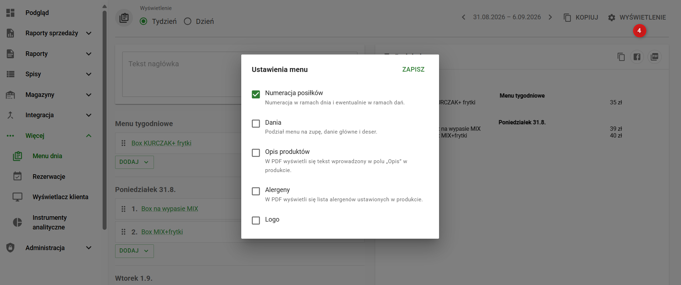Click the Raporty sprzedaży sidebar icon
The image size is (681, 285).
[x=10, y=33]
